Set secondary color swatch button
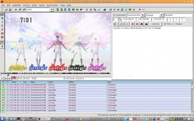The width and height of the screenshot is (194, 121). (137, 24)
